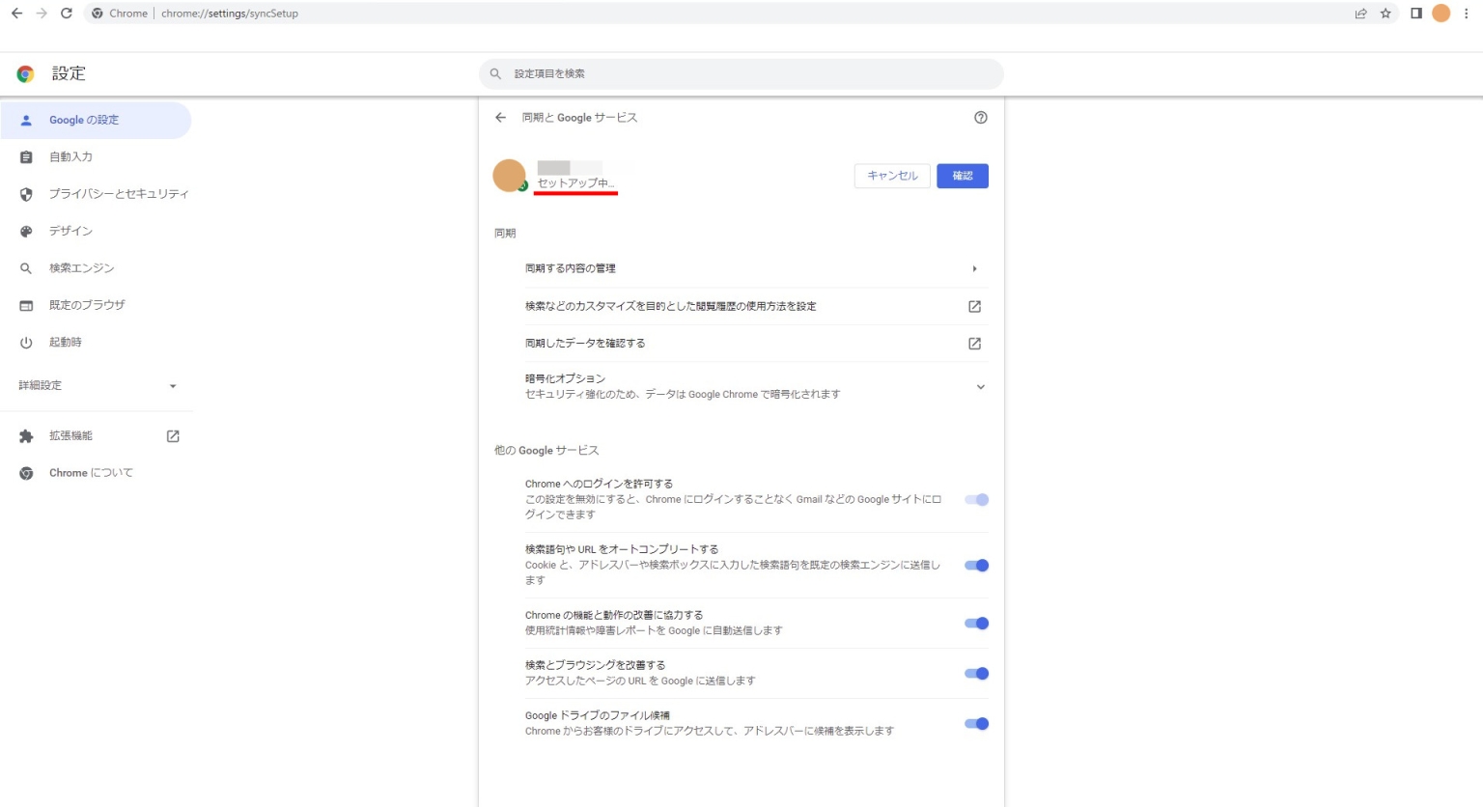The image size is (1483, 807).
Task: Expand the 暗号化オプション section
Action: pos(980,387)
